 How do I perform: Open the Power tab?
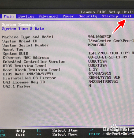click(x=68, y=16)
